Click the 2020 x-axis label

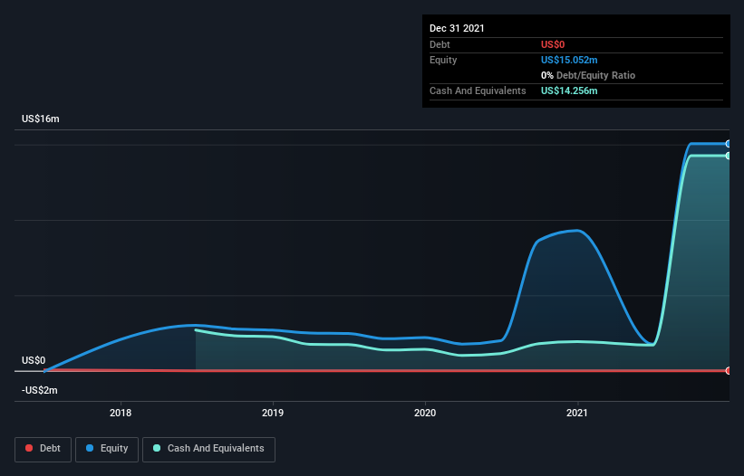click(425, 413)
